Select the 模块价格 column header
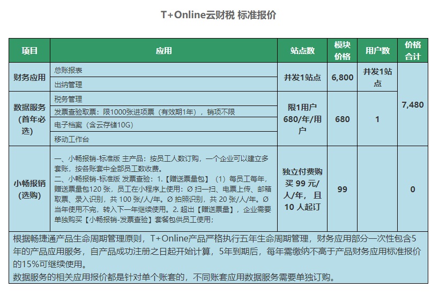Viewport: 439px width, 295px height. [x=342, y=51]
